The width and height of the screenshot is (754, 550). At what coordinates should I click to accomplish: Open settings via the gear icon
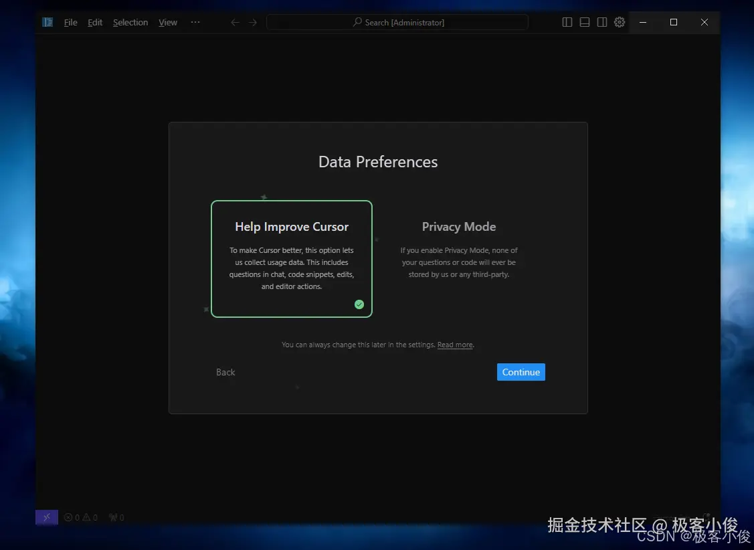pyautogui.click(x=620, y=22)
